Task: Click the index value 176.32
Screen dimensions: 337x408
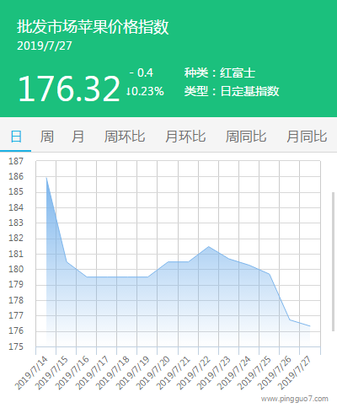Action: [69, 89]
